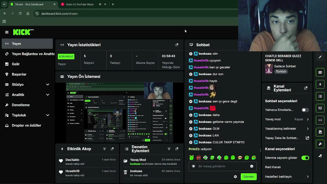Open Yapay Zeka ile Sohbet external link icon
Viewport: 327px width, 184px height.
[x=307, y=138]
